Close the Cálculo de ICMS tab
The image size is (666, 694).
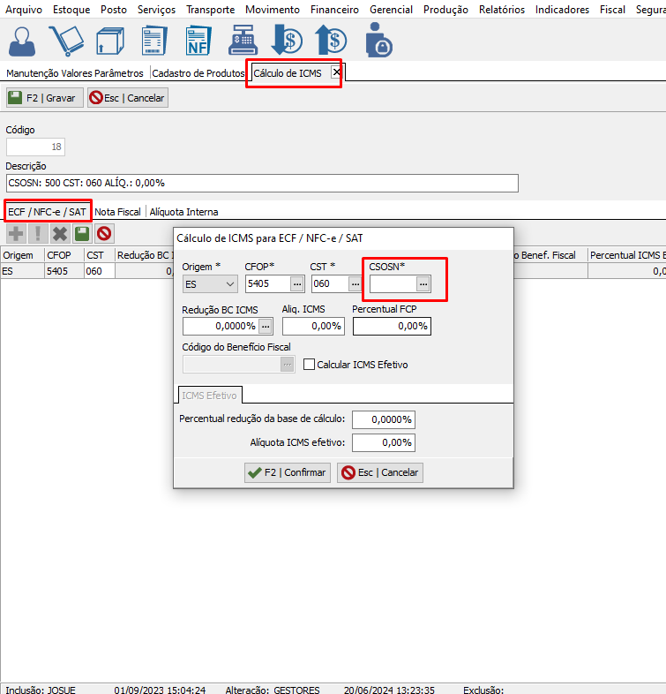pos(336,72)
